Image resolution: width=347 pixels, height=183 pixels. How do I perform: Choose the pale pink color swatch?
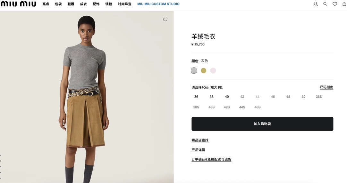coord(213,71)
